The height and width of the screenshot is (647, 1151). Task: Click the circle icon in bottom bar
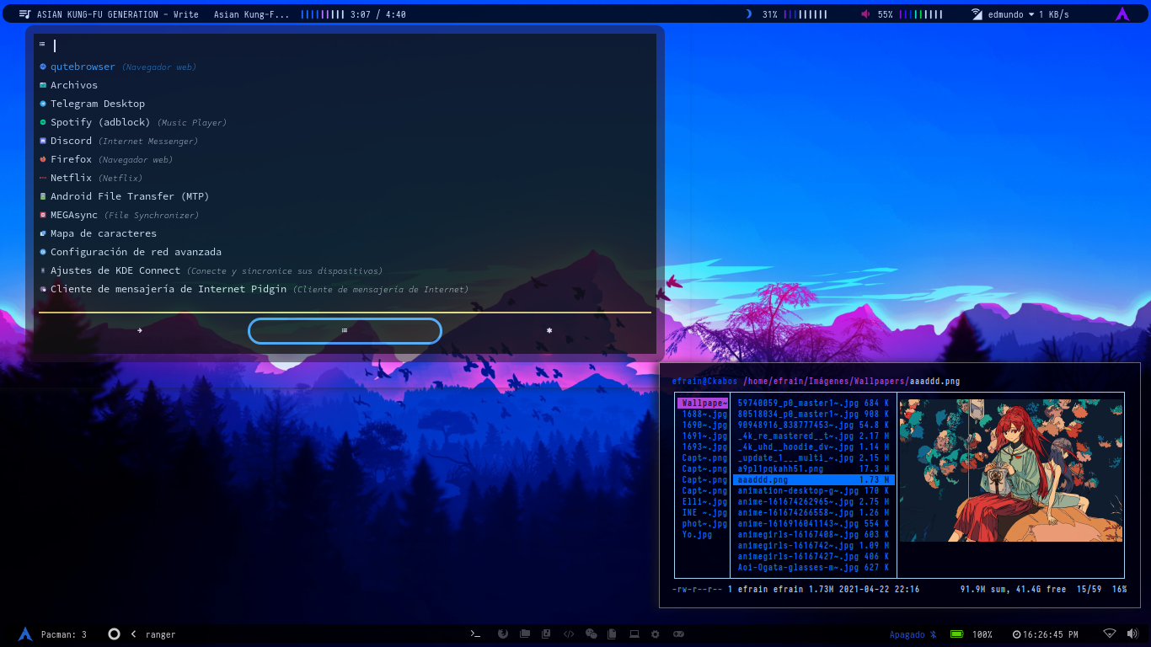tap(114, 634)
